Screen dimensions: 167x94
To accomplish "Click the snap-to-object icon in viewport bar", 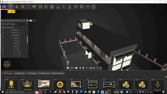I will point(87,68).
